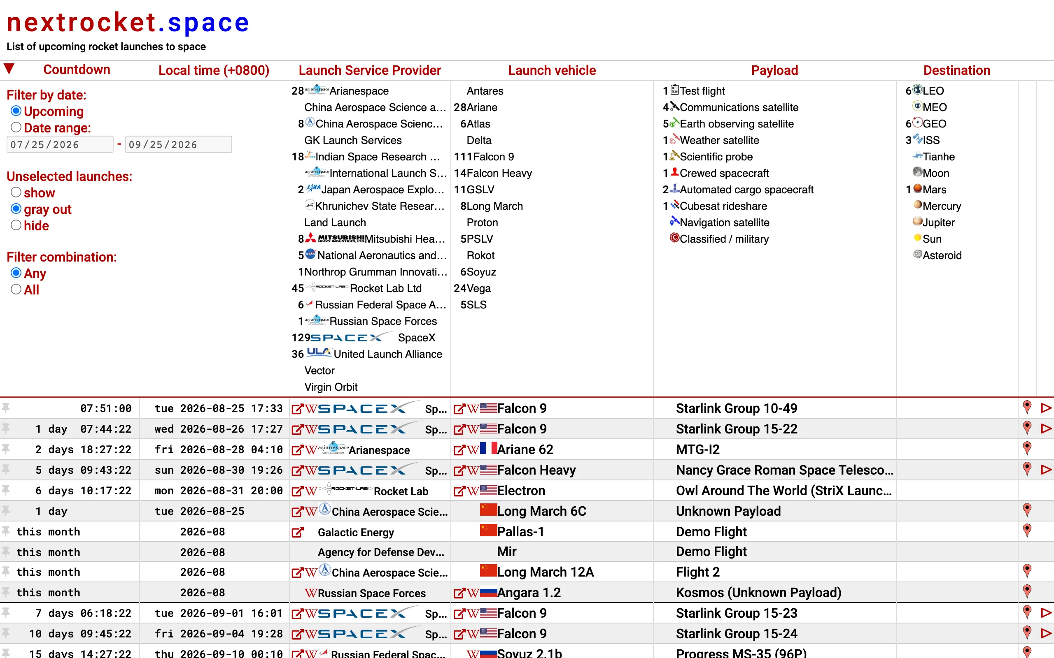Filter by Asteroid destination icon
Image resolution: width=1054 pixels, height=658 pixels.
(917, 255)
